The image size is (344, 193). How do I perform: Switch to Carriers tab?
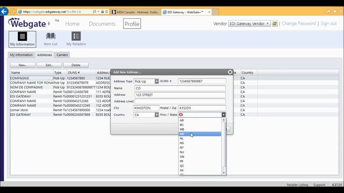[62, 55]
